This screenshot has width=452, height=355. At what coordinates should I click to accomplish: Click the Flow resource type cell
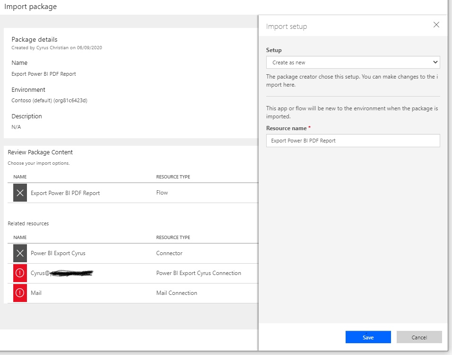tap(162, 193)
